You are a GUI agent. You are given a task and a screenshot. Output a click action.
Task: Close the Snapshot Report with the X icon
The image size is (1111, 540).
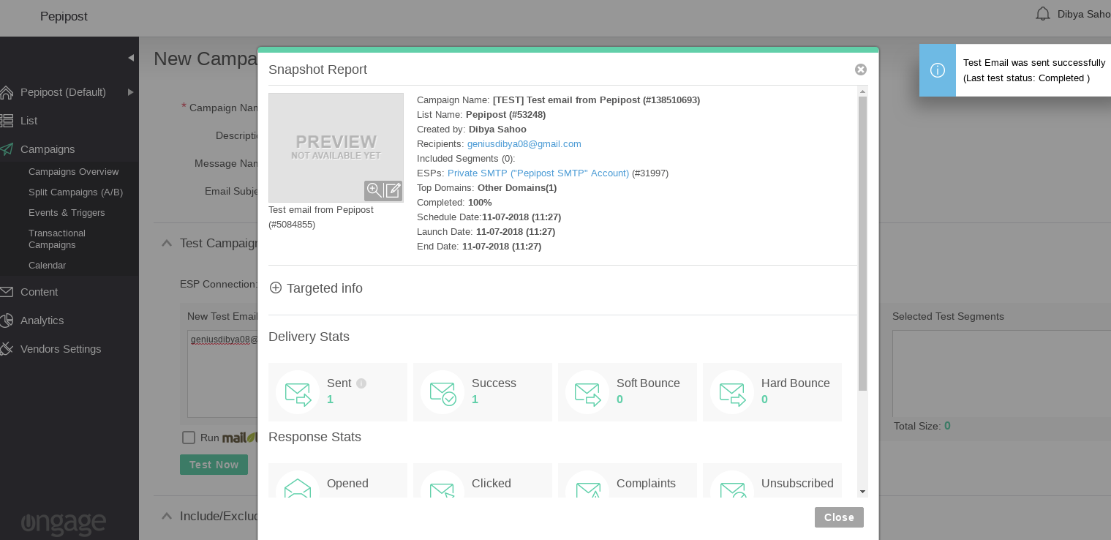[x=861, y=70]
